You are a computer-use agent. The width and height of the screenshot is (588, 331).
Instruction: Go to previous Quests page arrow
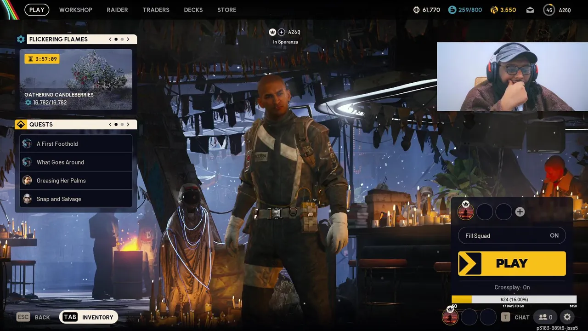click(x=110, y=125)
